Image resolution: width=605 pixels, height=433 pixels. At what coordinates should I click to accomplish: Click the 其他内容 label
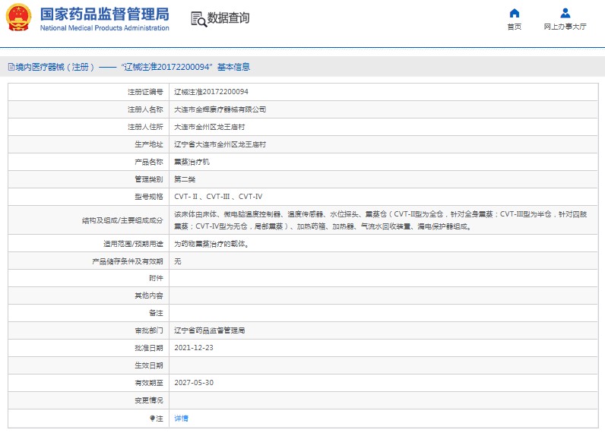[149, 296]
